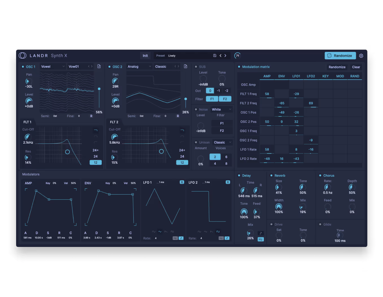Select sine waveform for LFO 1

(154, 232)
